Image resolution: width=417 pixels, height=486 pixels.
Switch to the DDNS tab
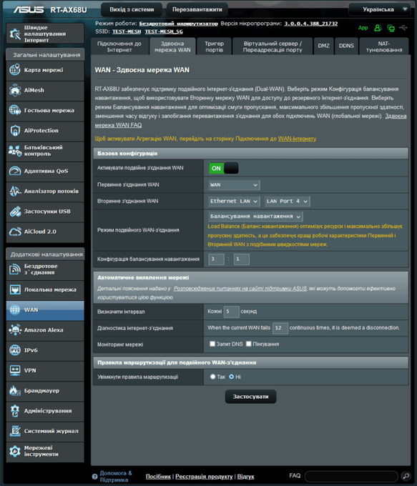[x=346, y=46]
